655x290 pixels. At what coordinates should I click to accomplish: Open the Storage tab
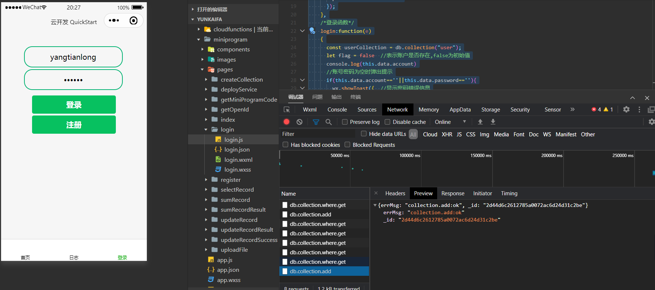coord(490,109)
